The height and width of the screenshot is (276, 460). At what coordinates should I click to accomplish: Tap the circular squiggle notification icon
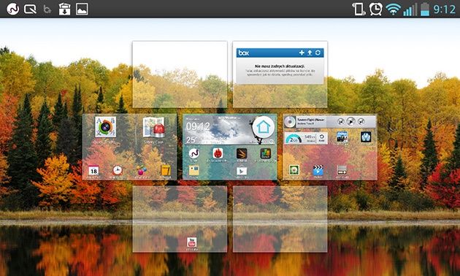point(13,9)
